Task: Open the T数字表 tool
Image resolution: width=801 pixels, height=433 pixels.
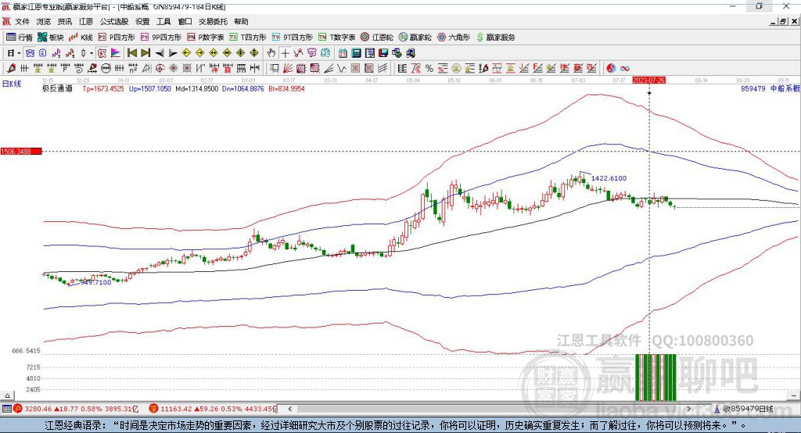Action: (336, 38)
